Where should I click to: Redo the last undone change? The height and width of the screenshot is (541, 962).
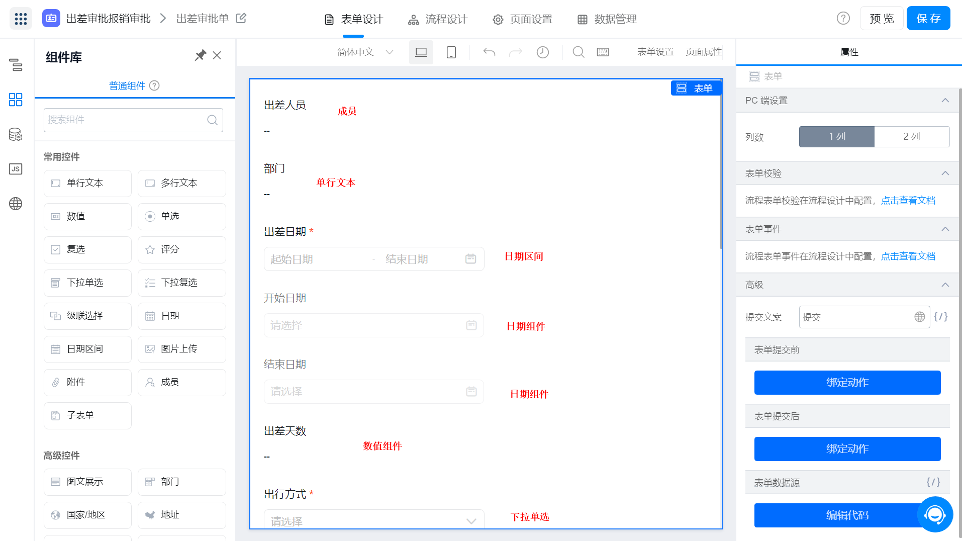click(516, 52)
